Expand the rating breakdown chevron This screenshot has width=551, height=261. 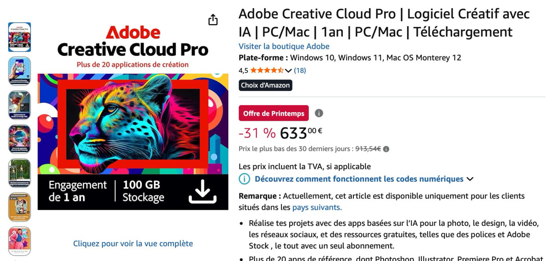(288, 71)
